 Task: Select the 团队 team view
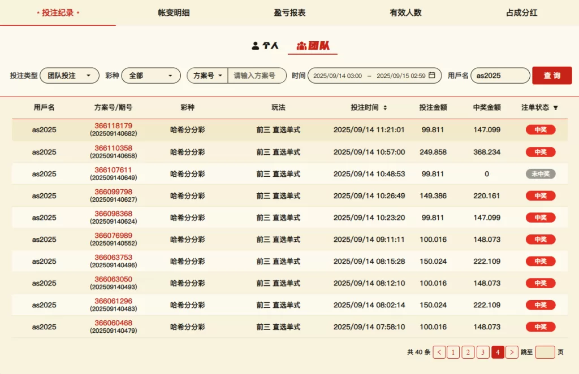point(313,46)
